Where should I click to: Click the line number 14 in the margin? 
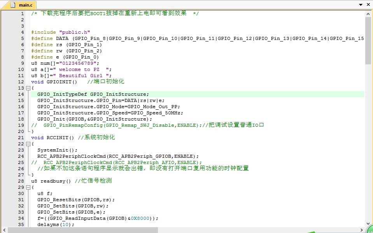tap(21, 94)
